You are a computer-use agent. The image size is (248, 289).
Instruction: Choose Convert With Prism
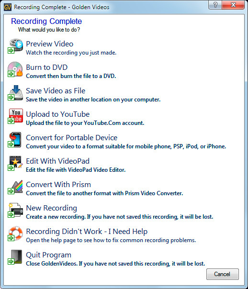point(58,185)
